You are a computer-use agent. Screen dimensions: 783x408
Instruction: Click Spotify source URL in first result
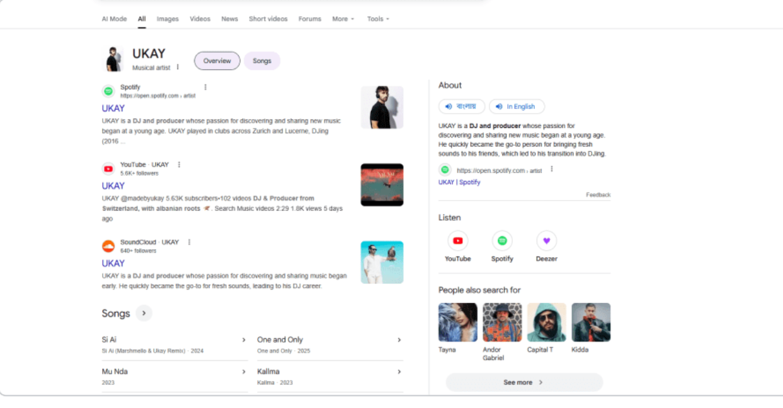(x=157, y=96)
